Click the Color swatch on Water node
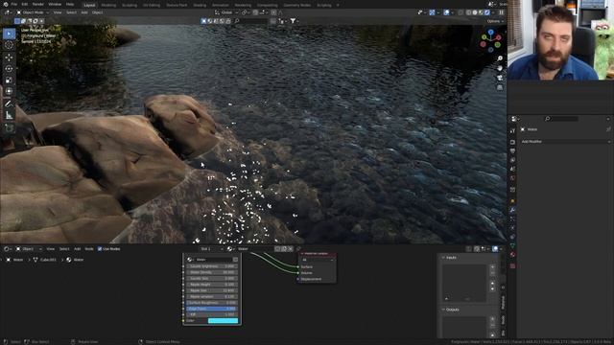The height and width of the screenshot is (345, 614). (x=224, y=321)
